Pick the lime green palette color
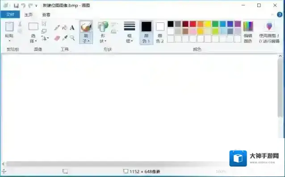This screenshot has height=177, width=285. (x=215, y=31)
